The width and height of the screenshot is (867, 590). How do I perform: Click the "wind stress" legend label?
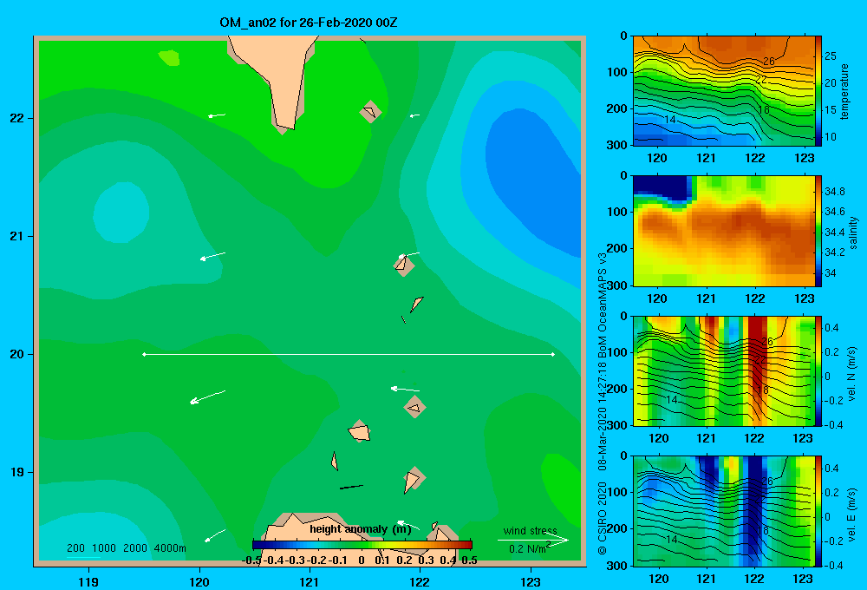(531, 530)
